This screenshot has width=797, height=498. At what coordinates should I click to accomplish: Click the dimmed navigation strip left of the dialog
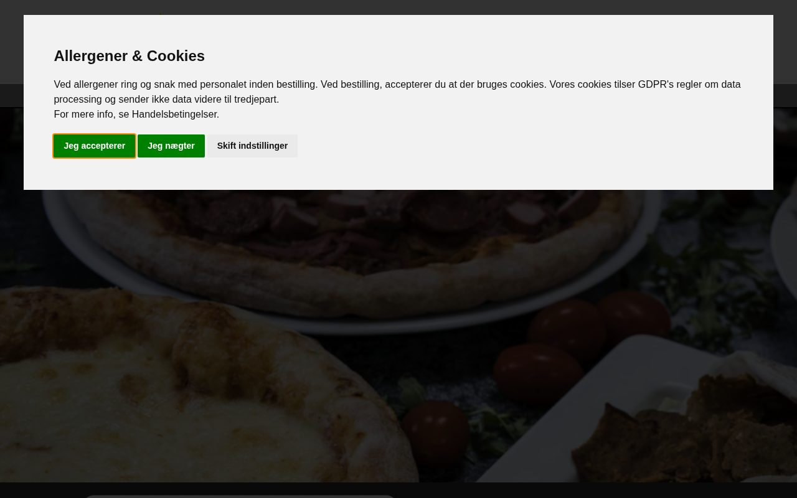(x=11, y=96)
